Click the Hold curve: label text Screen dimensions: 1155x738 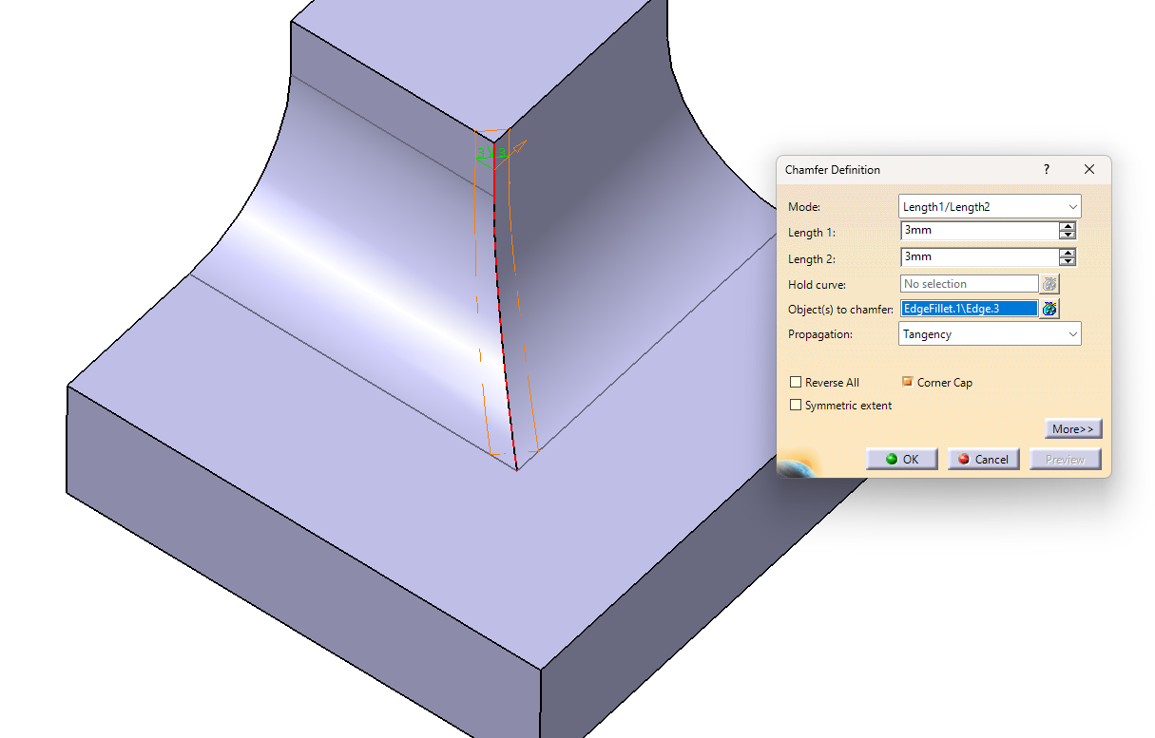point(817,285)
